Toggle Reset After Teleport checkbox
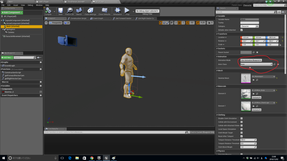287x161 pixels. [x=241, y=136]
